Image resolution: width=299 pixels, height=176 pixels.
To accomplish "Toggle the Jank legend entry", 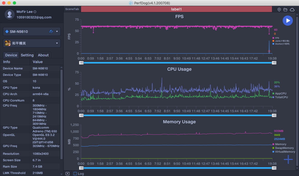I will [281, 41].
